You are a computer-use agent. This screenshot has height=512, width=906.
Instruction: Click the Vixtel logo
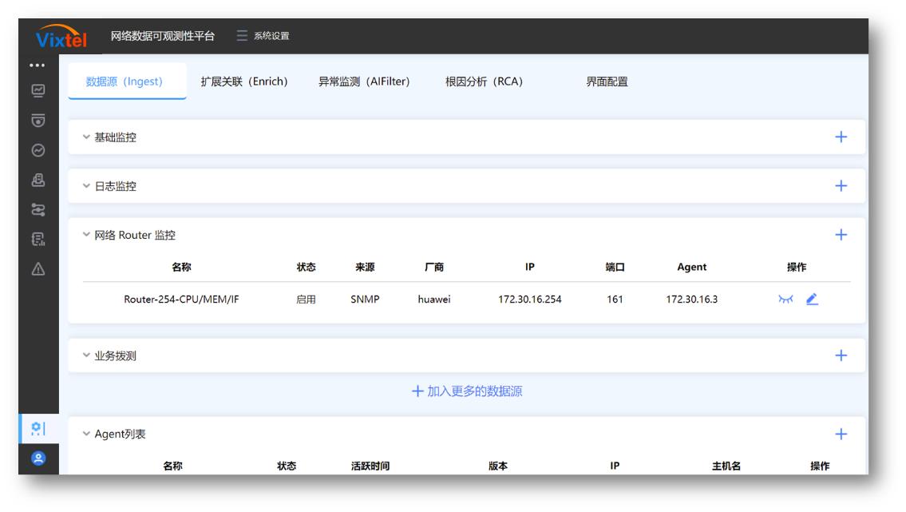(61, 38)
